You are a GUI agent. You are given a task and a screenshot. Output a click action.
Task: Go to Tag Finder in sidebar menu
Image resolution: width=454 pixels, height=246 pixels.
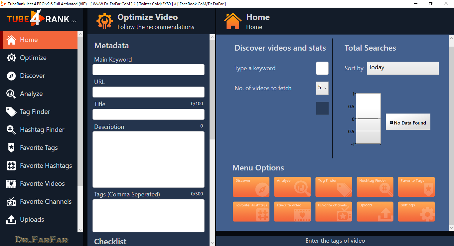[39, 112]
